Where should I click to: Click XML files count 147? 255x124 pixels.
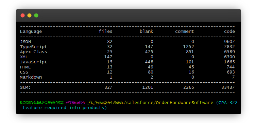click(108, 57)
